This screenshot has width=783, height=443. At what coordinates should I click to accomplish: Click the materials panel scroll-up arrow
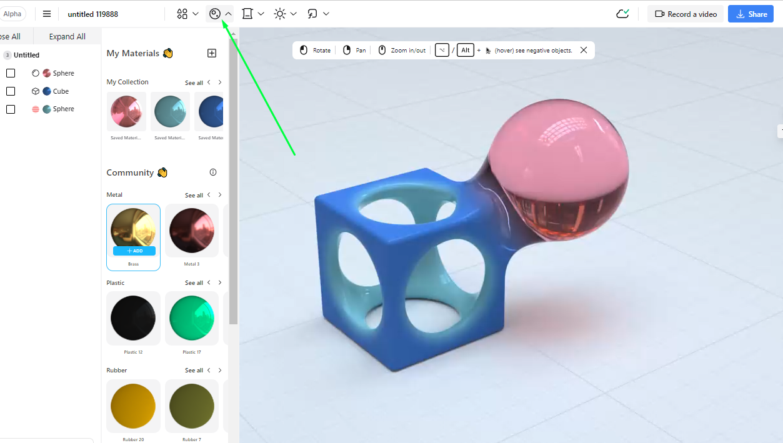point(234,34)
